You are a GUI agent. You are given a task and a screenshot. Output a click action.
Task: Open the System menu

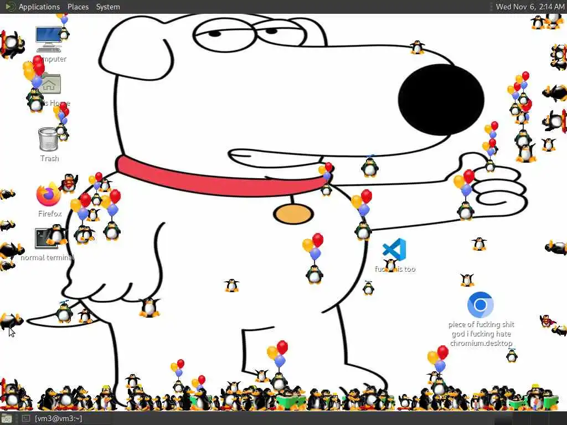pos(108,7)
